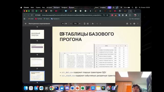Open Control Center in the menu bar
The image size is (164, 92).
tap(136, 7)
